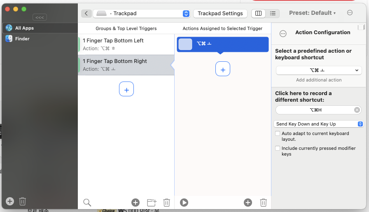Click the back arrow navigation button

click(x=86, y=14)
